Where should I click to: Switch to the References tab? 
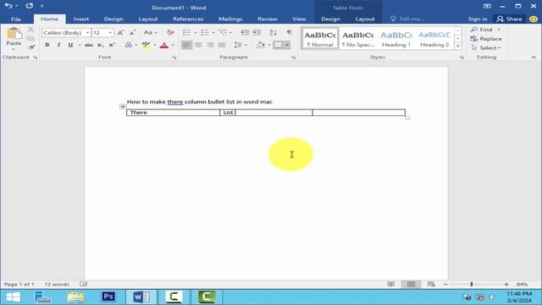pyautogui.click(x=188, y=19)
